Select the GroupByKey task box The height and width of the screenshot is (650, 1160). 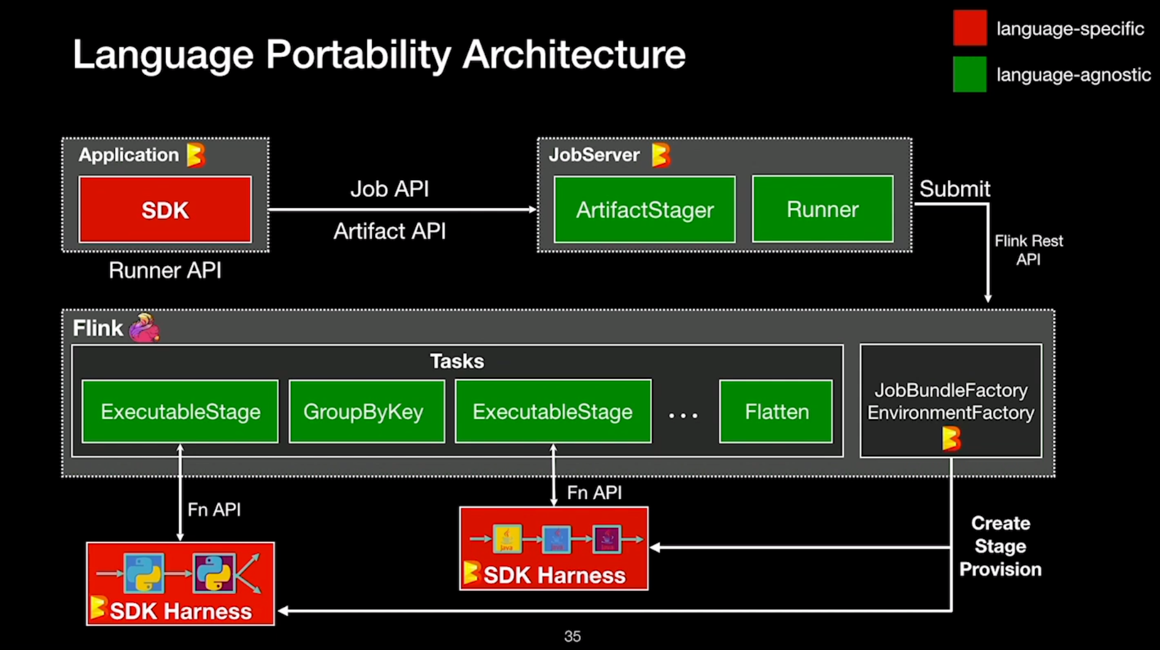pyautogui.click(x=366, y=411)
